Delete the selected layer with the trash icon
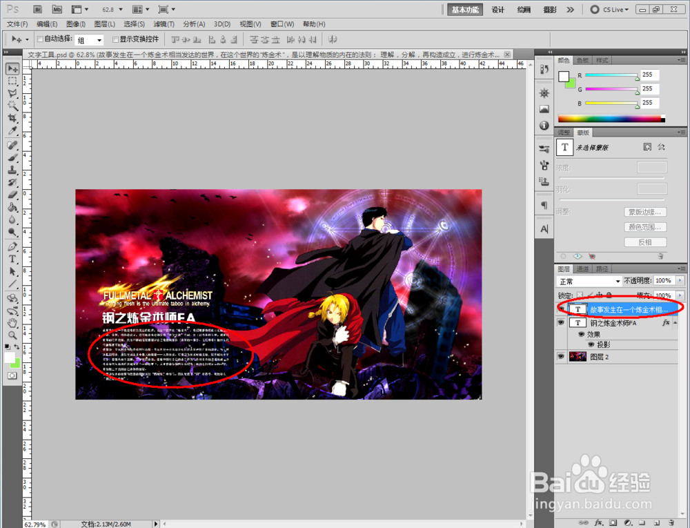 (x=671, y=522)
